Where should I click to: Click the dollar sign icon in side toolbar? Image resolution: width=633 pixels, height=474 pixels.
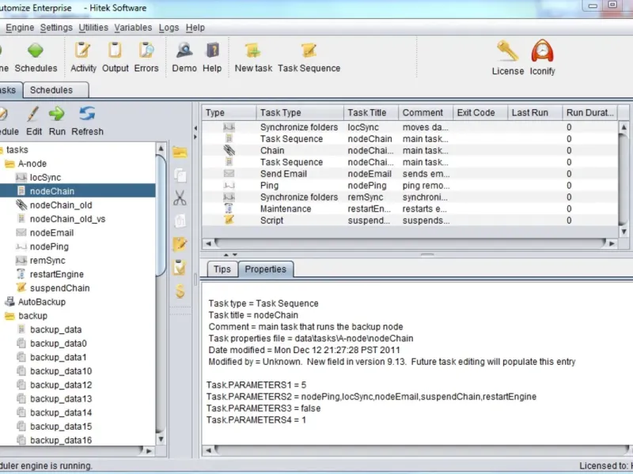click(x=180, y=291)
